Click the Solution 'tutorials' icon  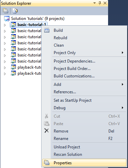click(x=7, y=19)
